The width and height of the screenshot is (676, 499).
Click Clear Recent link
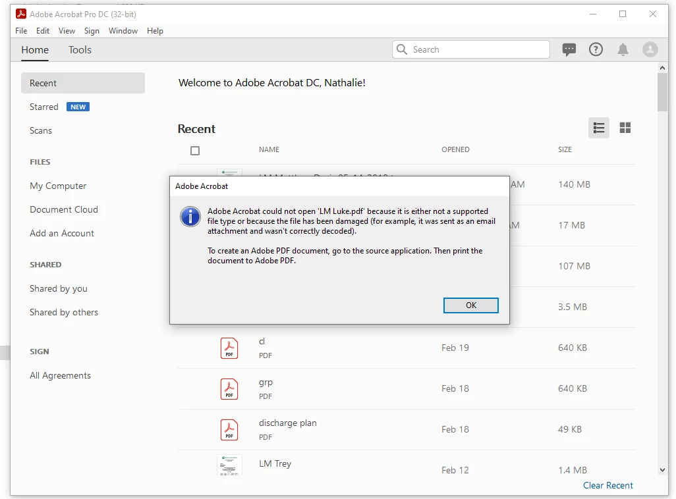tap(608, 485)
